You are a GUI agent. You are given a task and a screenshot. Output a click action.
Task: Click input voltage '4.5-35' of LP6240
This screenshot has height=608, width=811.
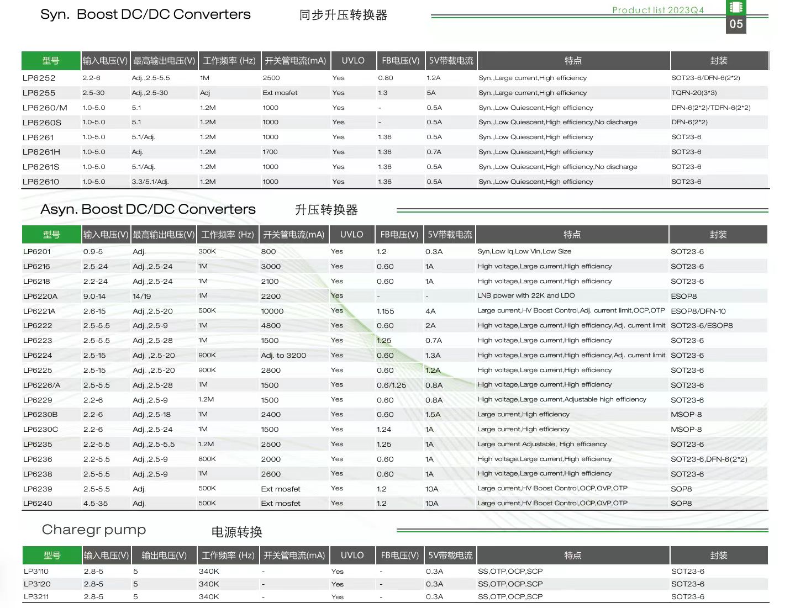(96, 503)
